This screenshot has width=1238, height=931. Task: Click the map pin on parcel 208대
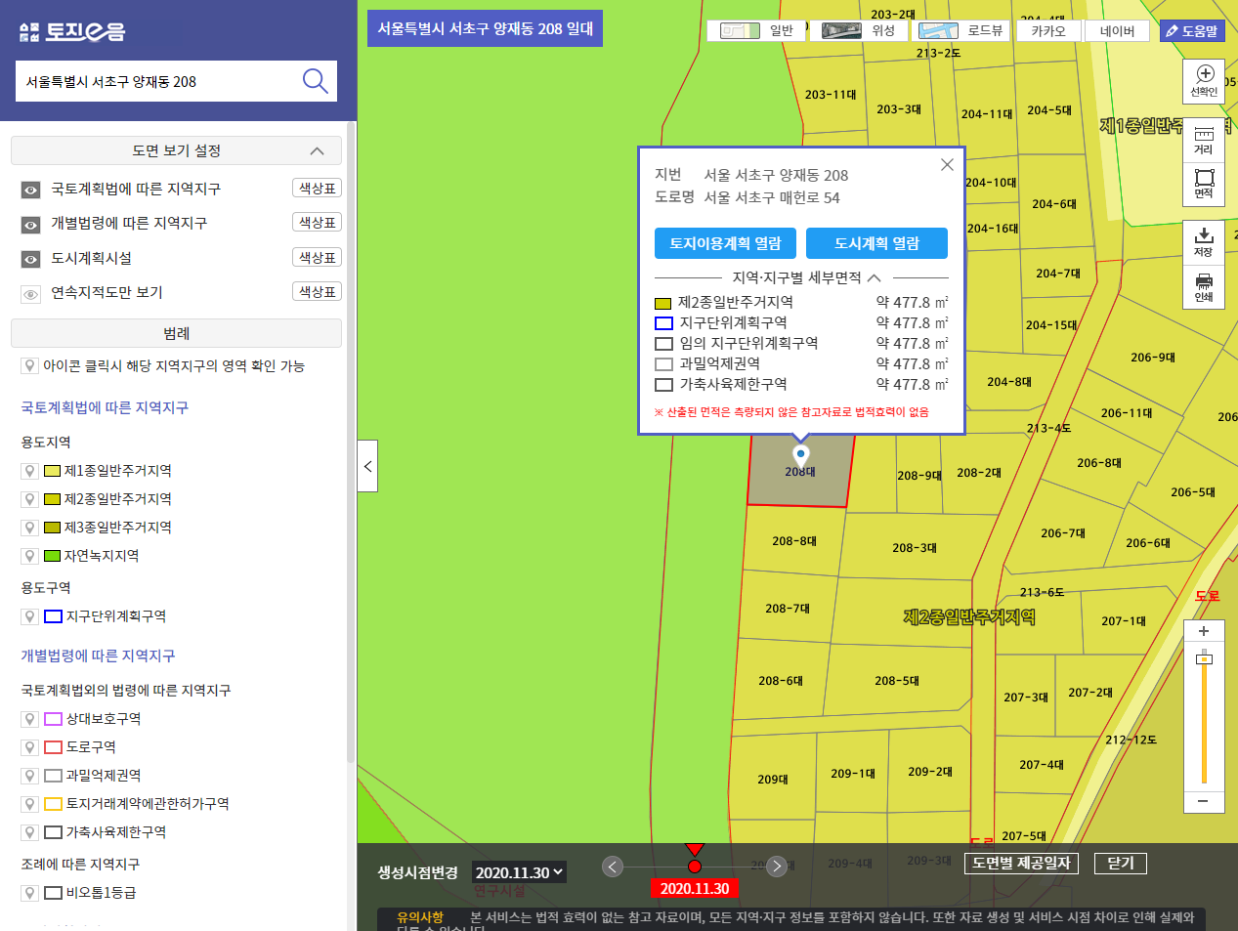coord(801,455)
